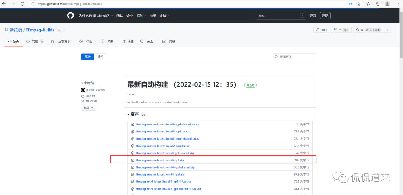This screenshot has height=195, width=403.
Task: Click package icon for win64-lgpl.zip
Action: [x=132, y=175]
